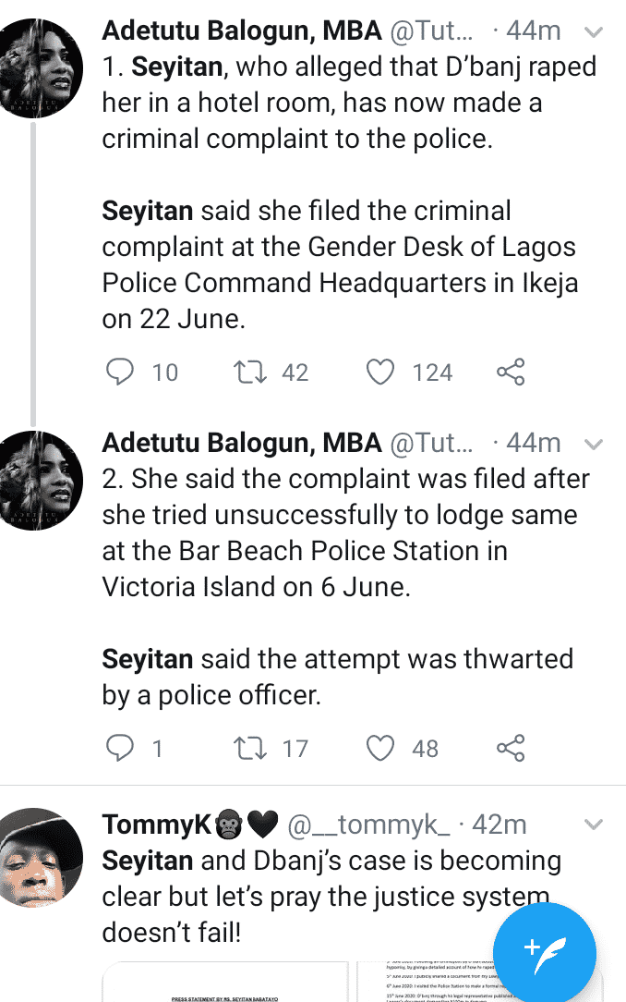Image resolution: width=626 pixels, height=1002 pixels.
Task: Retweet the first tweet with 42 retweets
Action: [x=249, y=372]
